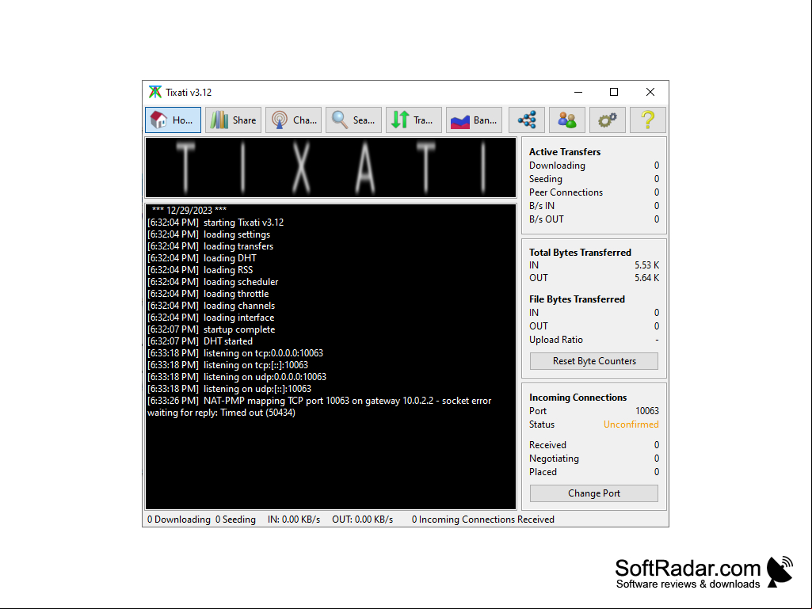The width and height of the screenshot is (812, 609).
Task: Close the Tixati window
Action: pos(650,92)
